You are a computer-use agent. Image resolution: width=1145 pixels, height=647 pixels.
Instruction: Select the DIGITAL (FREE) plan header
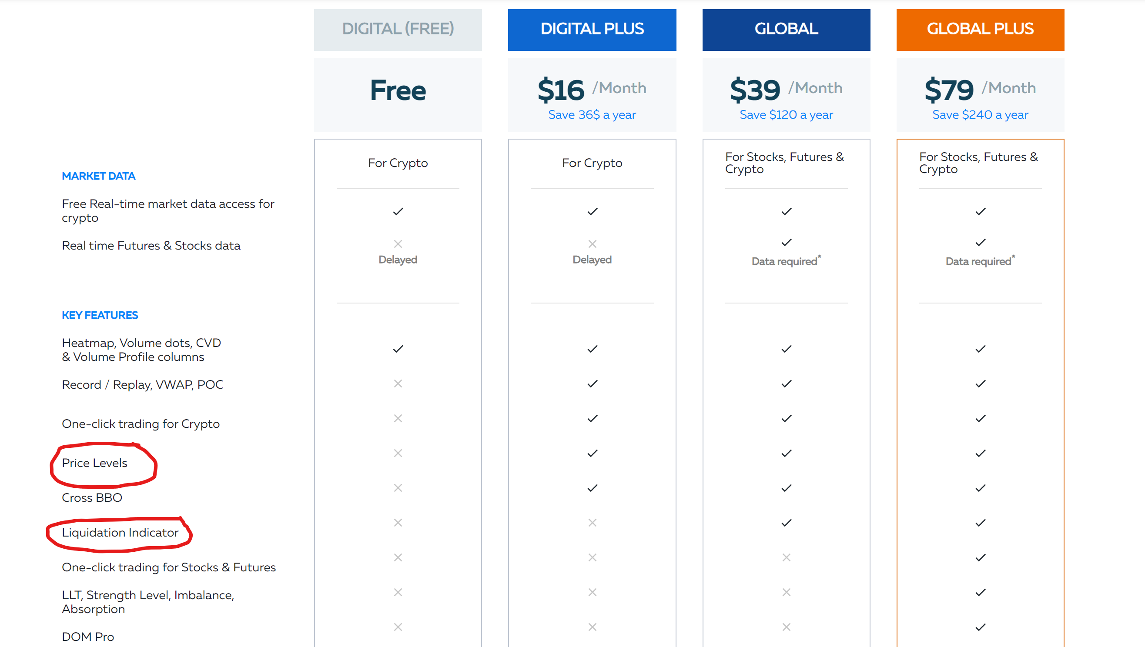click(x=398, y=30)
